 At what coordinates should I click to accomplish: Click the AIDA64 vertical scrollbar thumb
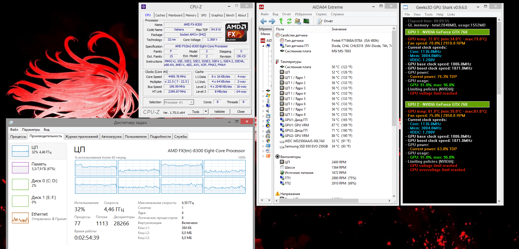(x=394, y=78)
